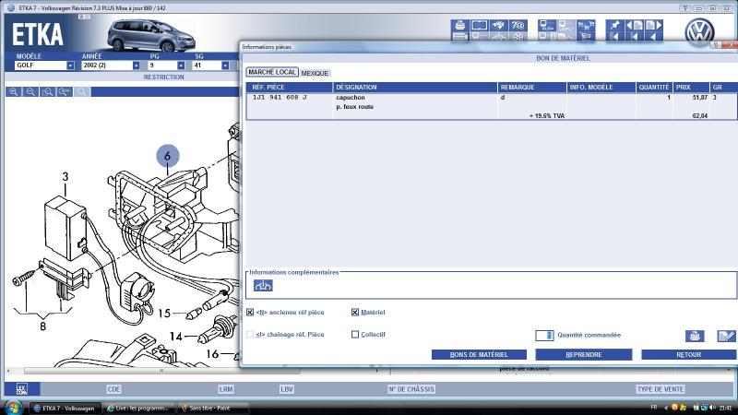Click the zoom out magnifier icon

pyautogui.click(x=30, y=91)
